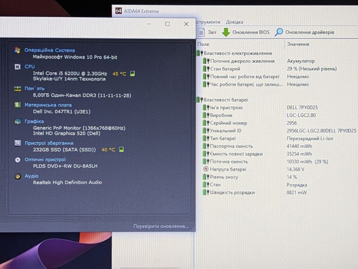Click the Аудіо speaker icon

(x=18, y=176)
